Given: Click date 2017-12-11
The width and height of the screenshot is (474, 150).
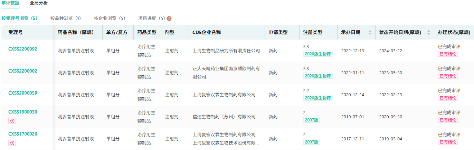Looking at the screenshot, I should pos(352,139).
